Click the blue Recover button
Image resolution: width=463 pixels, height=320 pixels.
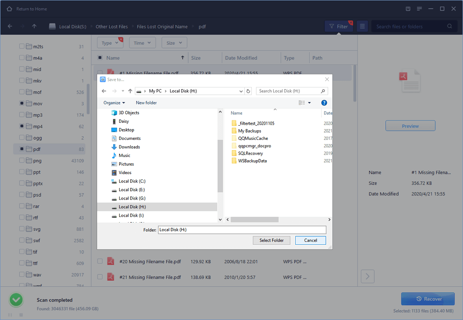point(428,299)
